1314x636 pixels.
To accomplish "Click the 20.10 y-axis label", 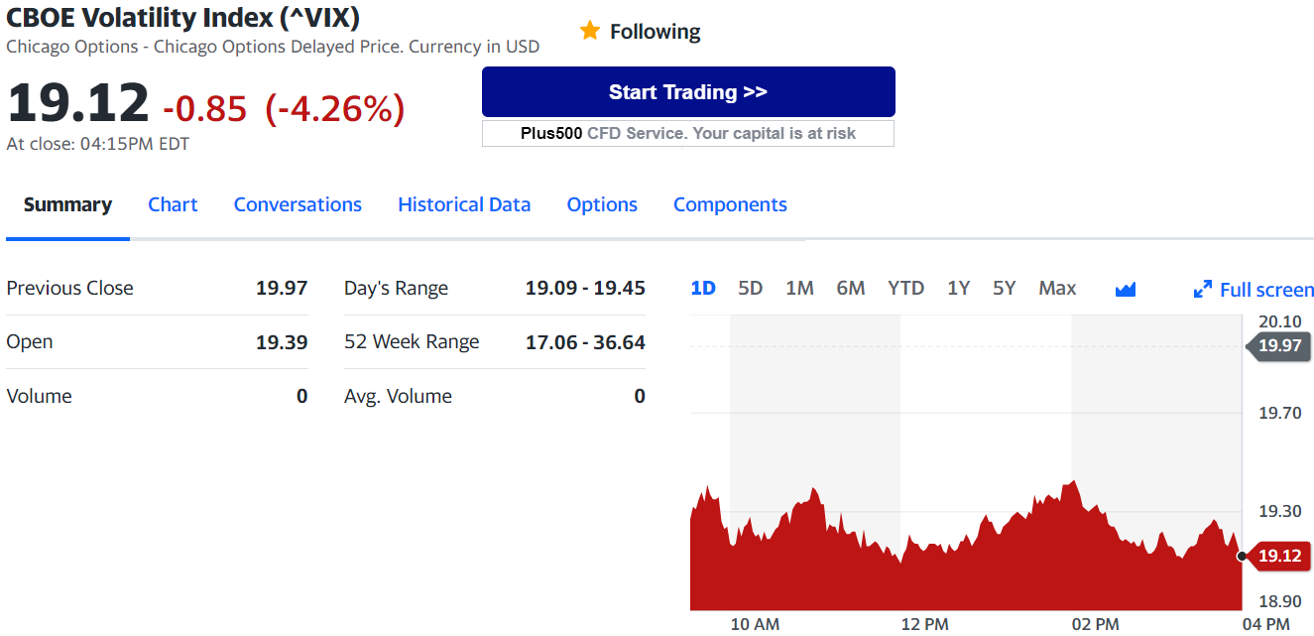I will pyautogui.click(x=1279, y=321).
